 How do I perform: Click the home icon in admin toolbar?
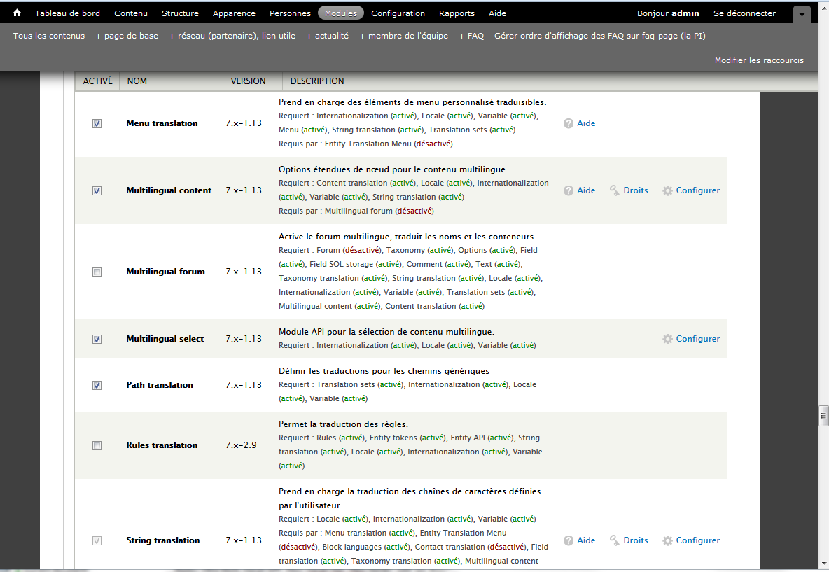tap(18, 13)
